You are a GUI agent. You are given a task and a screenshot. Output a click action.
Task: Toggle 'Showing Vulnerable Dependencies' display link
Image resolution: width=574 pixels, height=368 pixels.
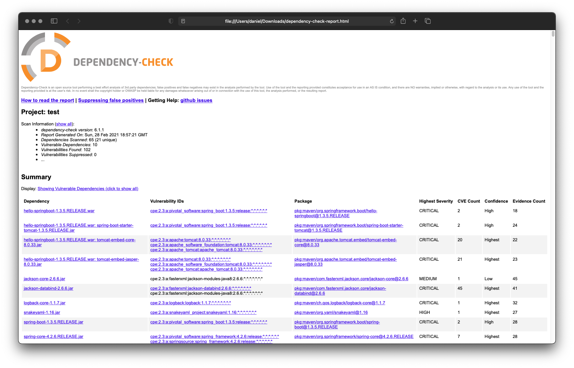tap(88, 189)
